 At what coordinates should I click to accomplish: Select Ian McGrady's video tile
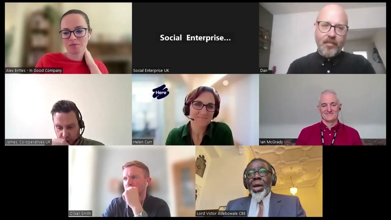click(x=323, y=110)
